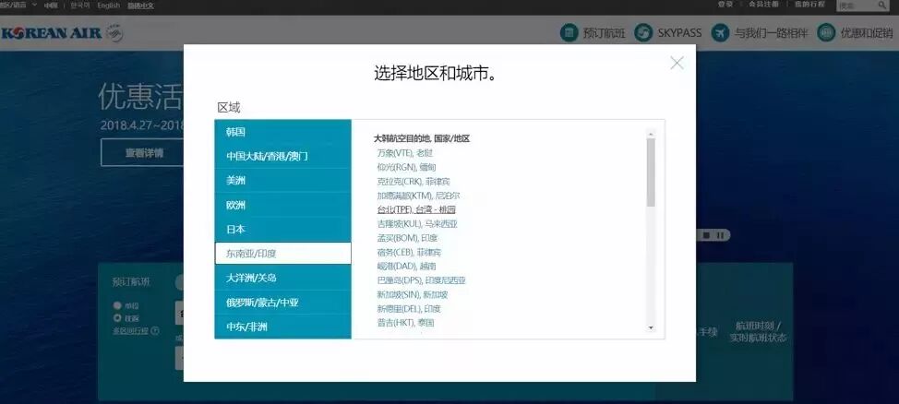Open 航班时刻 / 实时航班状态 link
This screenshot has height=404, width=899.
coord(758,331)
